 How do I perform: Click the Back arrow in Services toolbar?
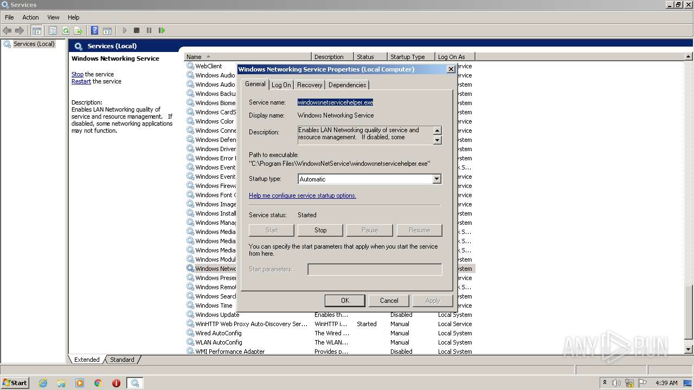pos(7,30)
